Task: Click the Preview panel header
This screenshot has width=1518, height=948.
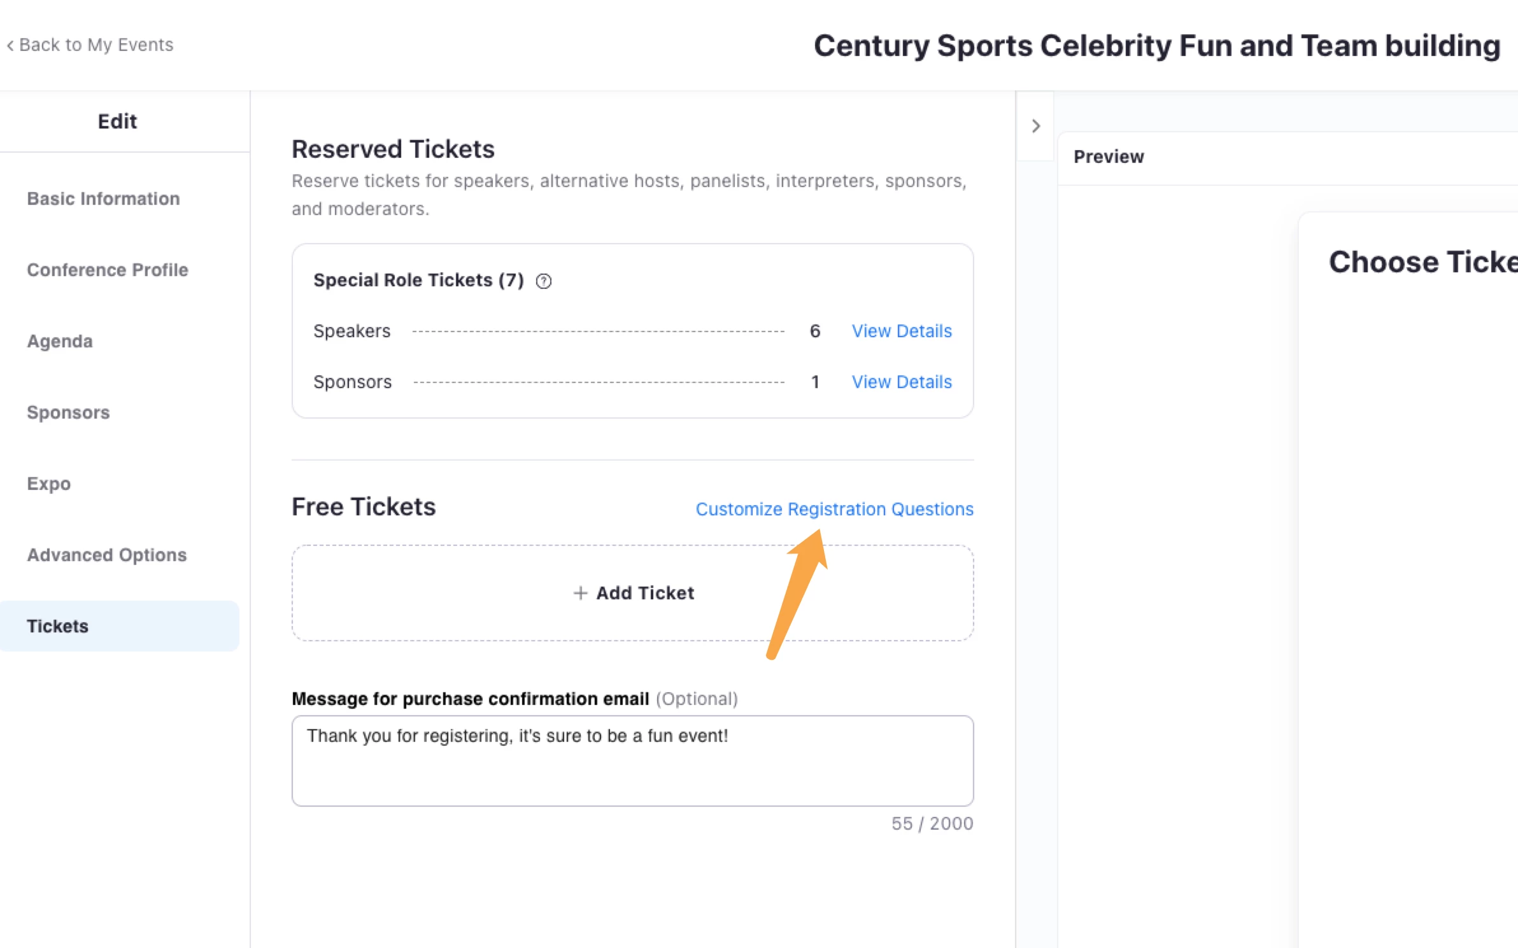Action: tap(1109, 157)
